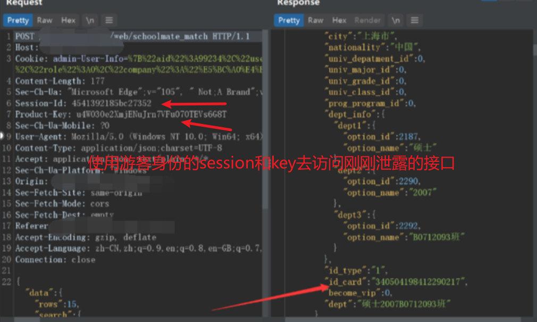This screenshot has width=537, height=322.
Task: Select the Hex tab in Request panel
Action: tap(68, 20)
